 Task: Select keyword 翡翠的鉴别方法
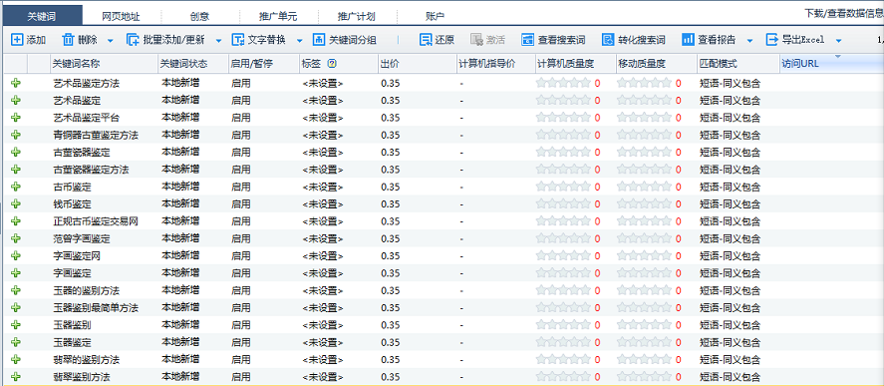tap(87, 359)
